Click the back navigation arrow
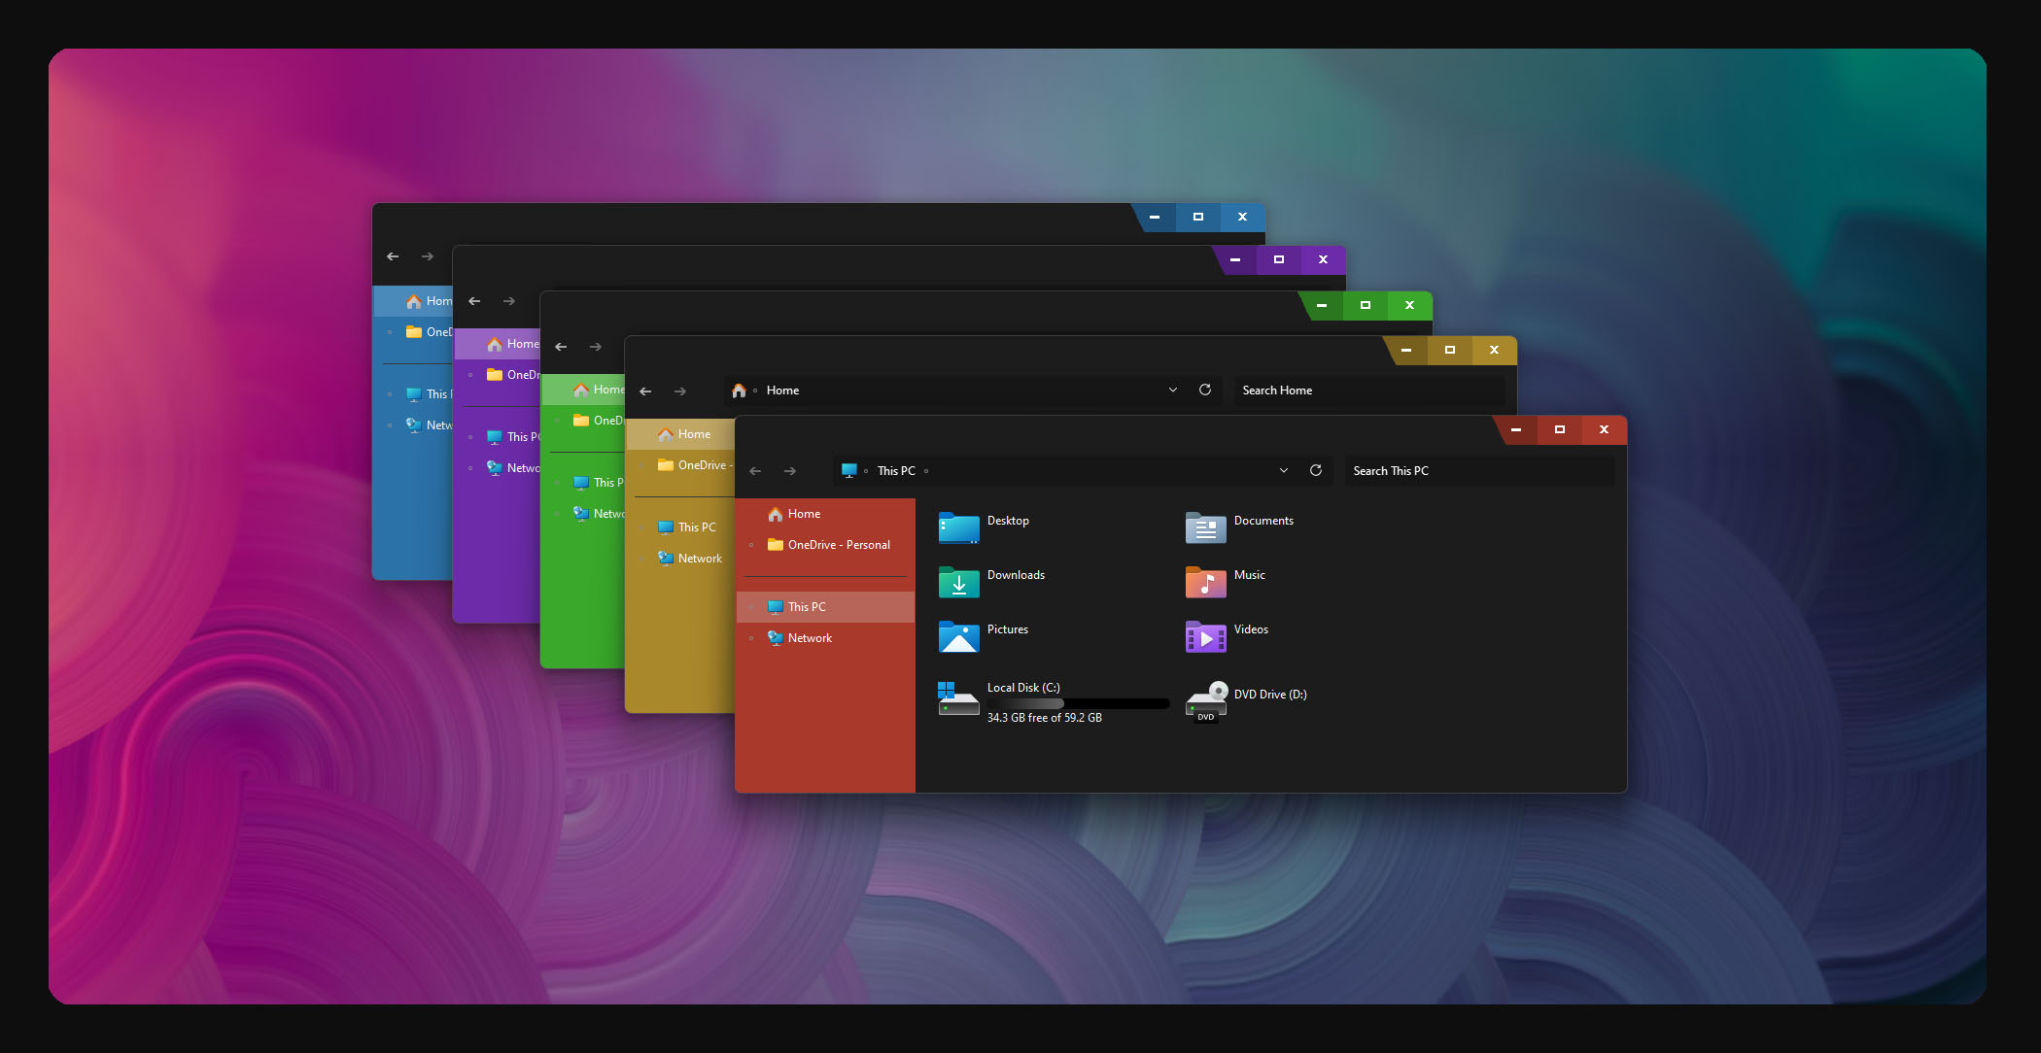The width and height of the screenshot is (2041, 1053). point(755,470)
